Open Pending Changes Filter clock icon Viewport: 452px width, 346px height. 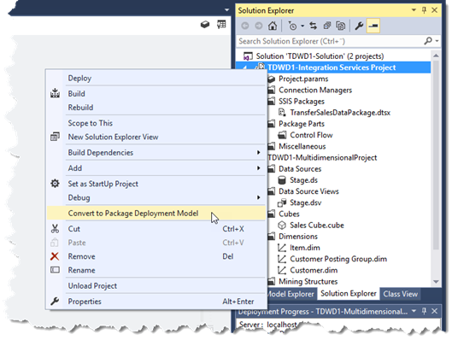[292, 26]
